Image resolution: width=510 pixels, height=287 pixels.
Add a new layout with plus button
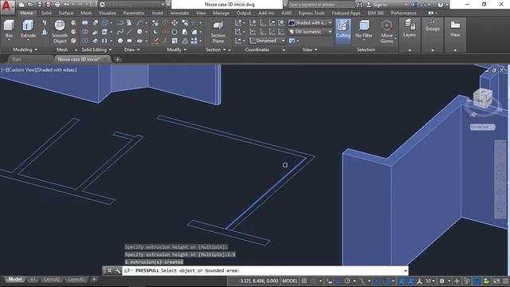[94, 279]
